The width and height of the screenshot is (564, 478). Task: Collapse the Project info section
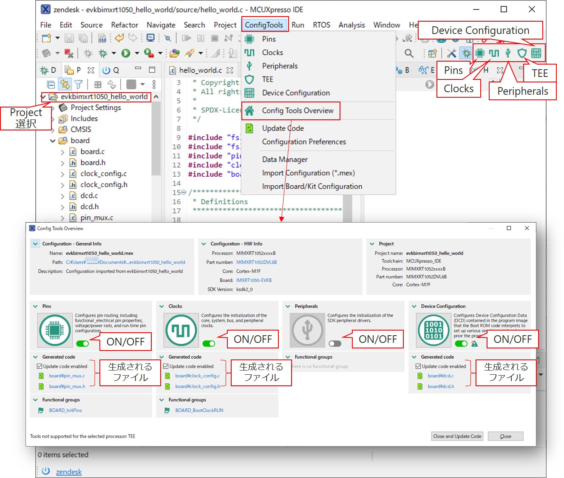372,244
